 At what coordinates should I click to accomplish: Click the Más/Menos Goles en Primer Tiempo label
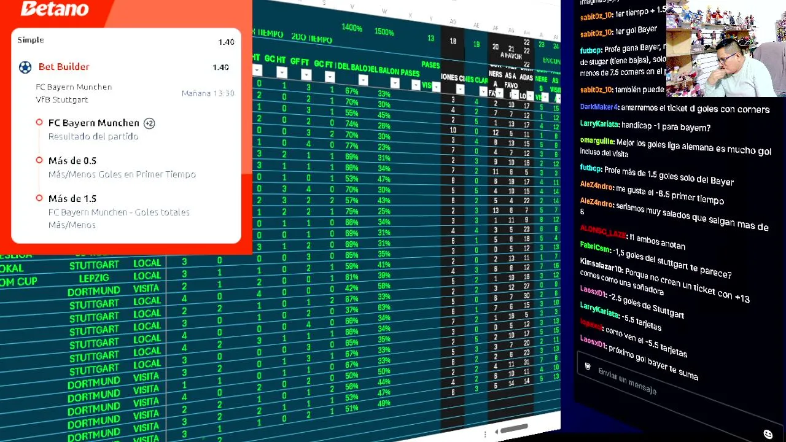(x=122, y=174)
